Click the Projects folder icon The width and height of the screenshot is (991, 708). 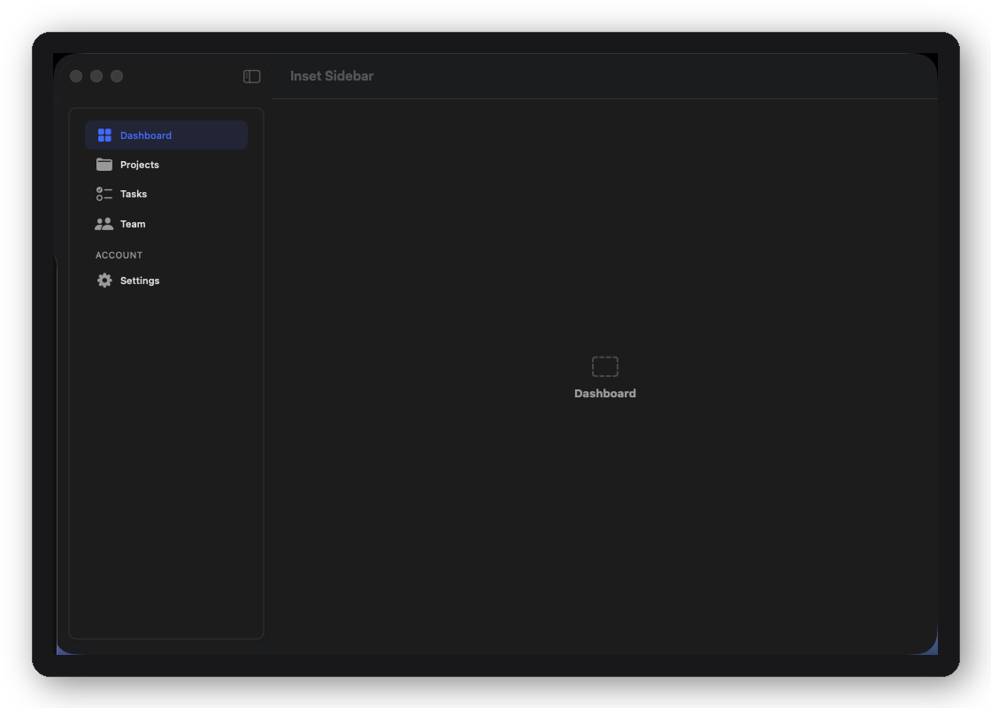104,165
